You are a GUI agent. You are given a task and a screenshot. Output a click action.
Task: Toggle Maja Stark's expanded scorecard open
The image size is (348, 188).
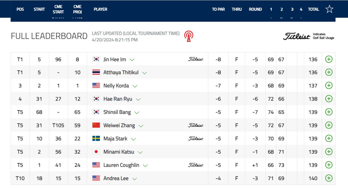[x=134, y=138]
